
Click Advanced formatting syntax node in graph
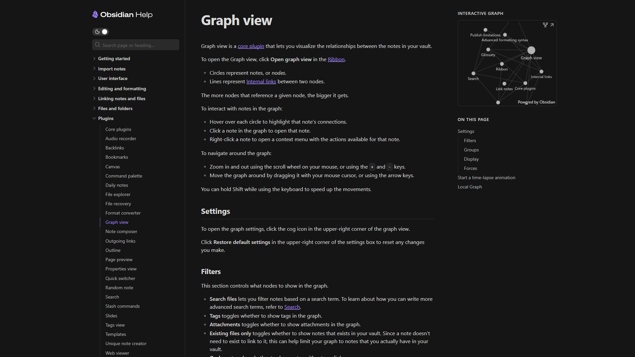point(505,35)
